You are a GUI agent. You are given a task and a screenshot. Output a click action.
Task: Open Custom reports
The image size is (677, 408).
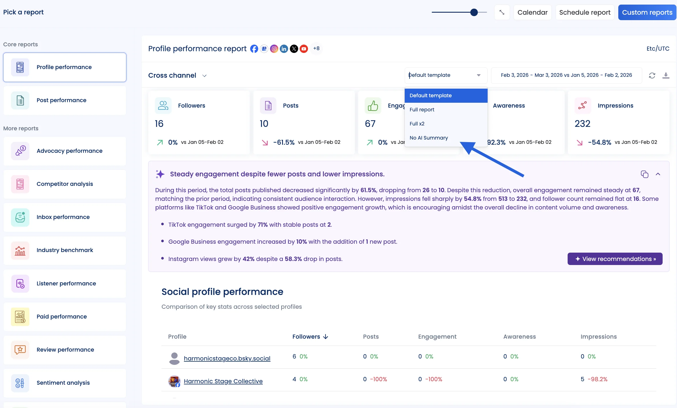tap(647, 12)
